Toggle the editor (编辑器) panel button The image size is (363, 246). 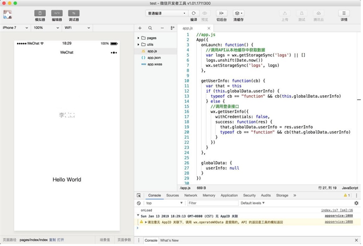click(x=57, y=13)
